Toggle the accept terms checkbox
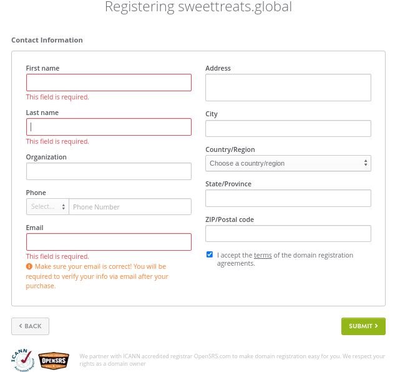Viewport: 395px width, 372px height. [x=210, y=254]
